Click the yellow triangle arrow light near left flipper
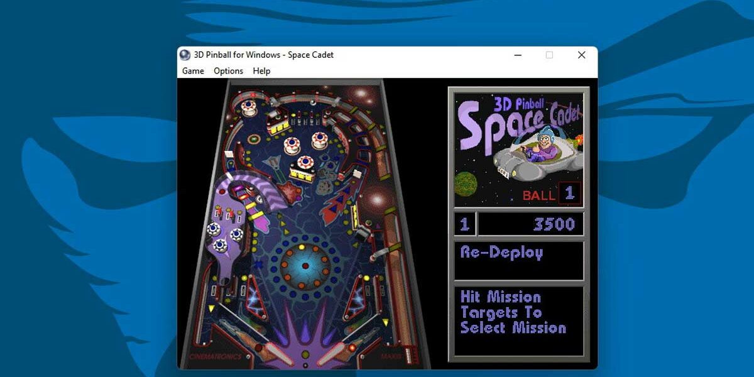This screenshot has width=754, height=377. tap(210, 308)
